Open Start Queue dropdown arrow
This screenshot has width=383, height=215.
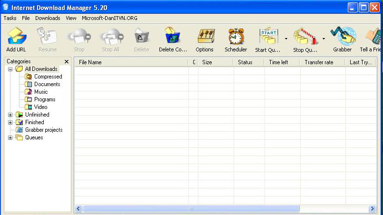pos(286,39)
